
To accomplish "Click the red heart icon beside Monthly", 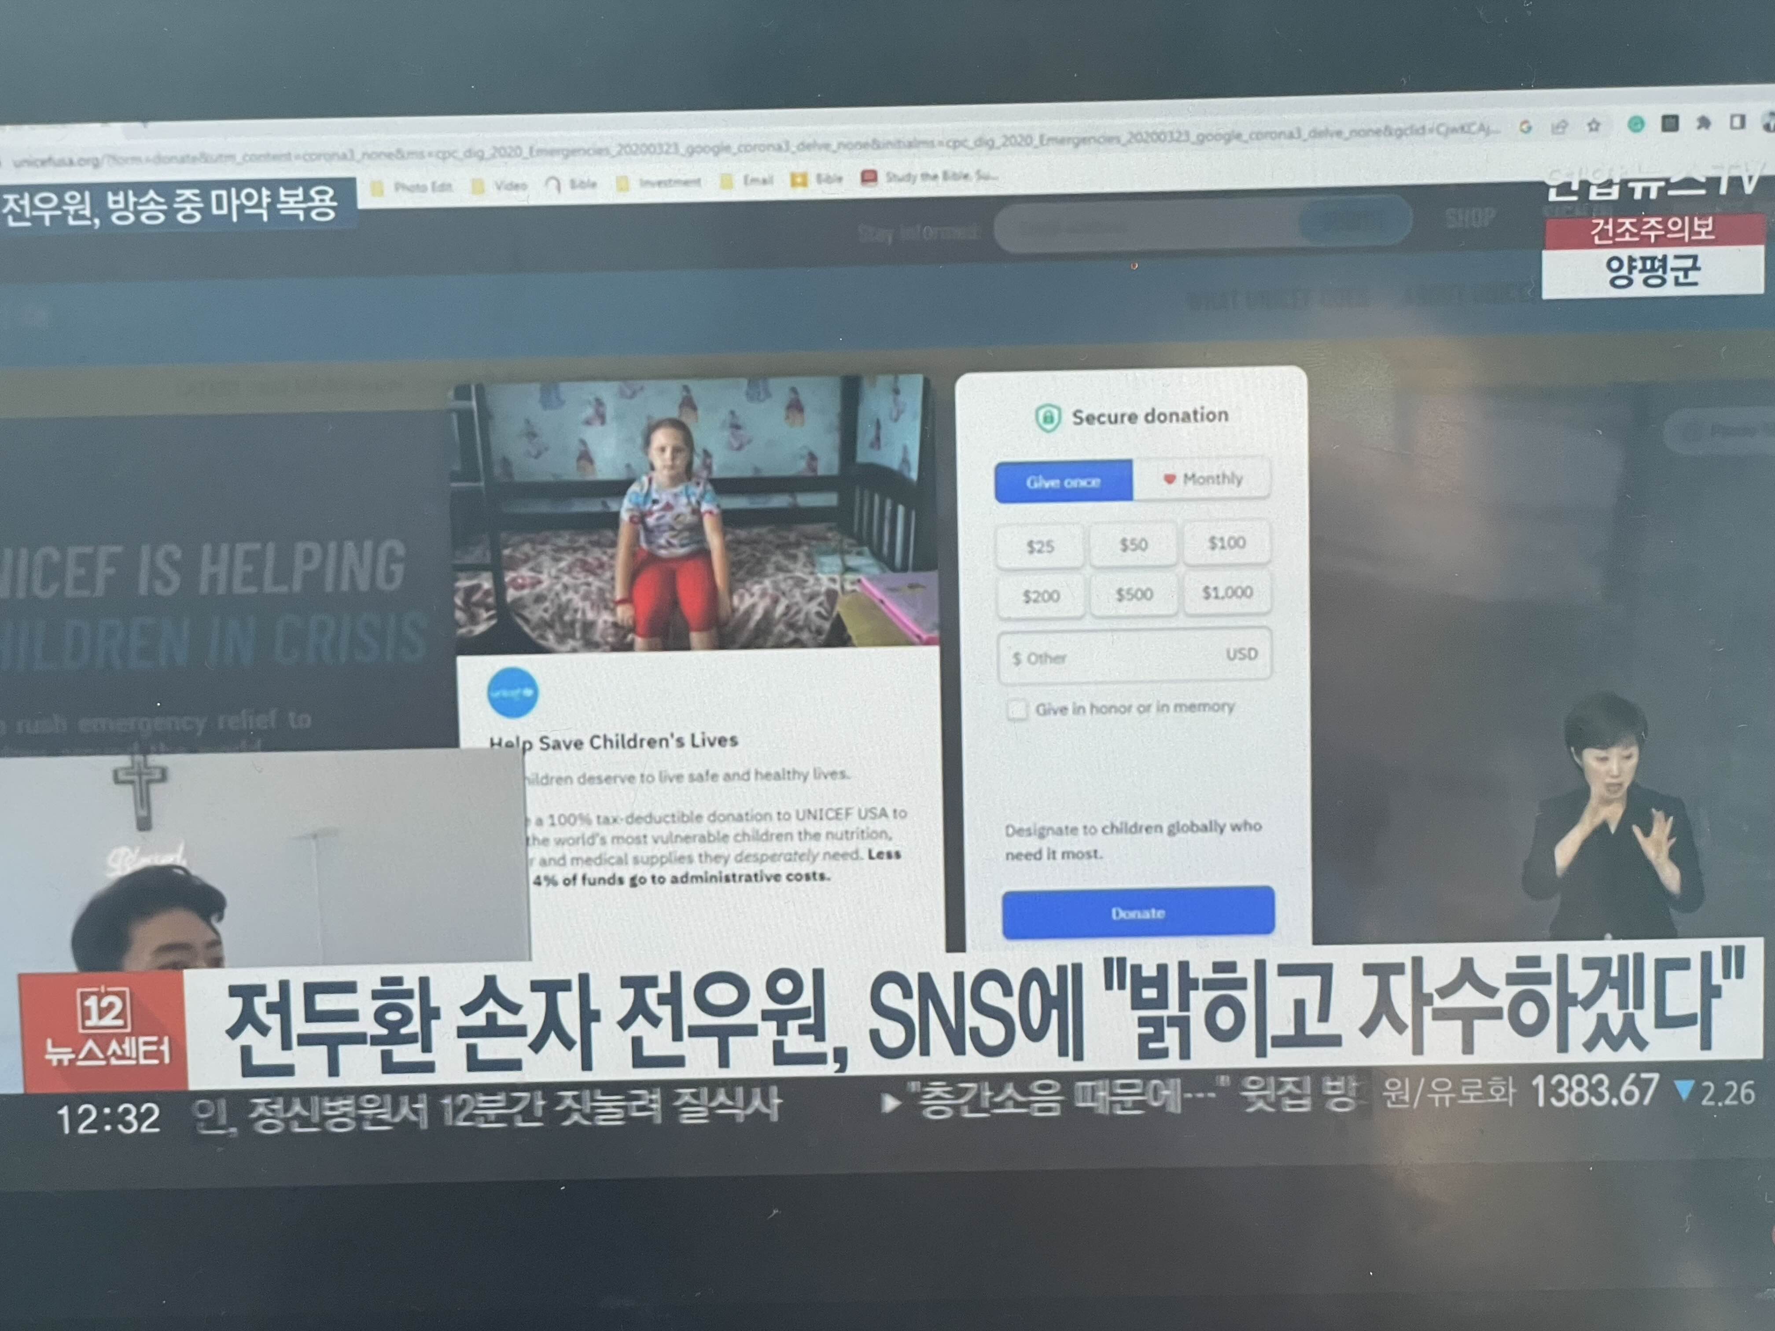I will click(1169, 479).
